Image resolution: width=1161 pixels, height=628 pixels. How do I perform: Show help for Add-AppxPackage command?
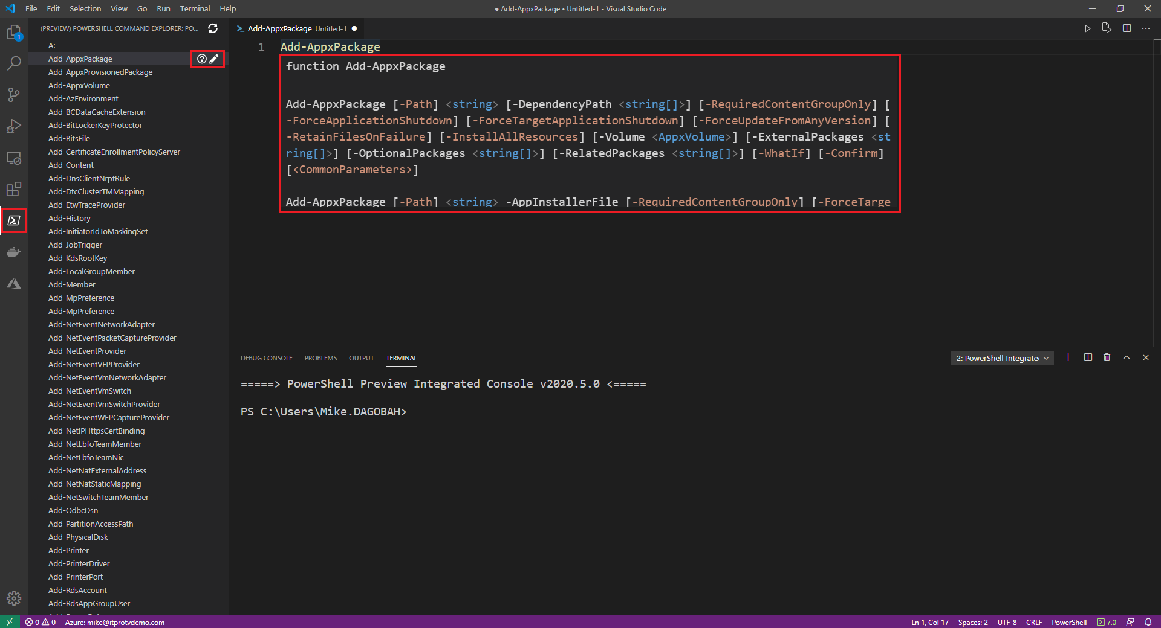click(x=202, y=59)
